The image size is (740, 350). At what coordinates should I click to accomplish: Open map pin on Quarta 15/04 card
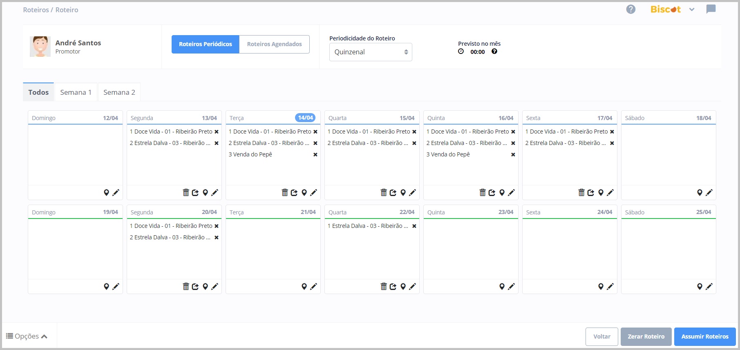403,192
